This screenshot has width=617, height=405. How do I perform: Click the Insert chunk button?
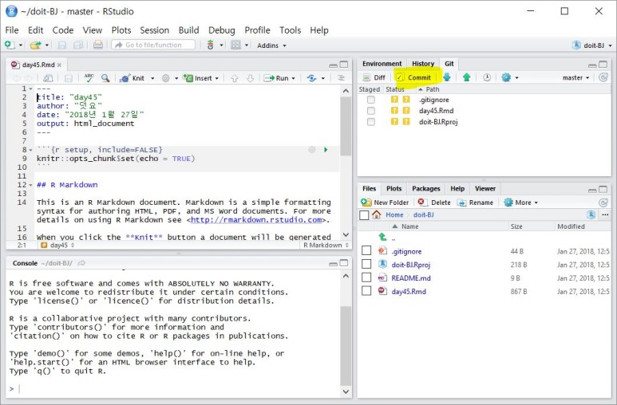200,78
